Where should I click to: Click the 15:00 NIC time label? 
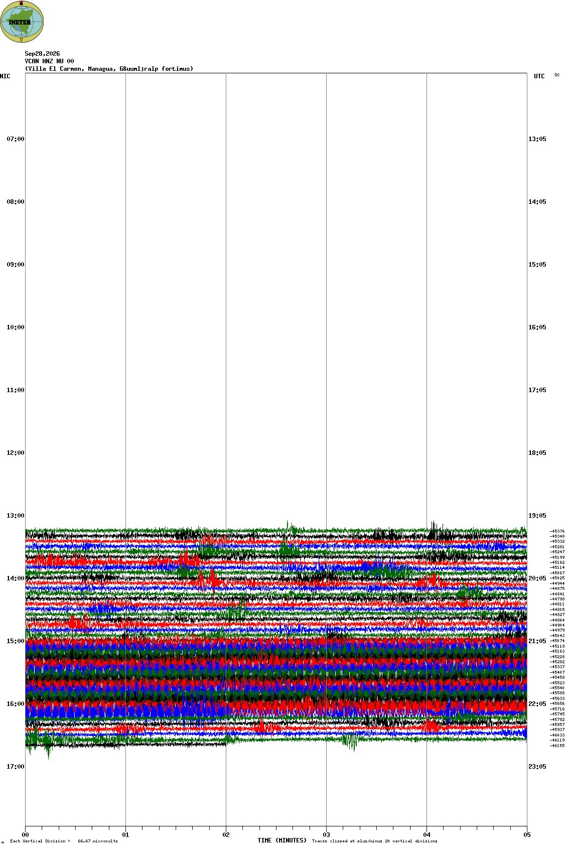point(15,641)
